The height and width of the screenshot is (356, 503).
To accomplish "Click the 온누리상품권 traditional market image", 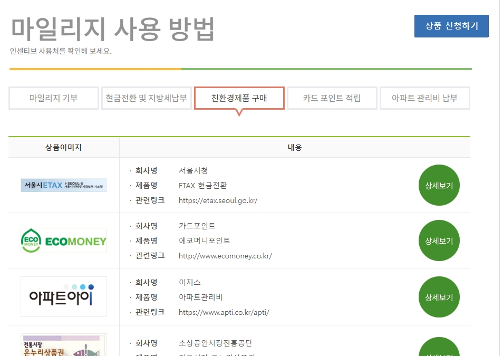I will coord(63,345).
